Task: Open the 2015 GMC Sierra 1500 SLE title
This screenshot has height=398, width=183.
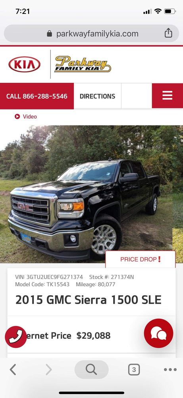Action: (89, 300)
